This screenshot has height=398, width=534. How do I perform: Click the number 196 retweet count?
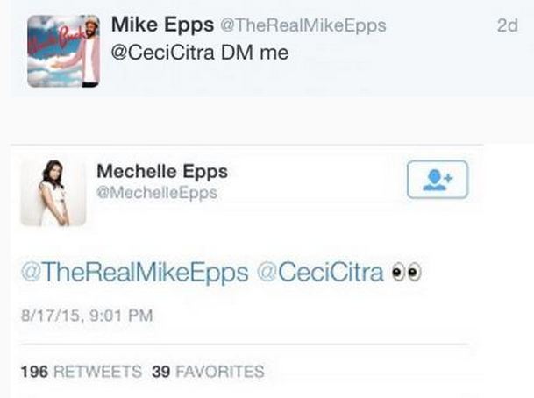pyautogui.click(x=33, y=372)
